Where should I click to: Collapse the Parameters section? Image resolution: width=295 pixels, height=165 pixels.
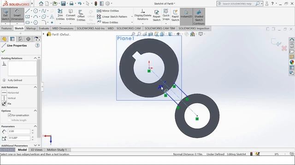[35, 126]
